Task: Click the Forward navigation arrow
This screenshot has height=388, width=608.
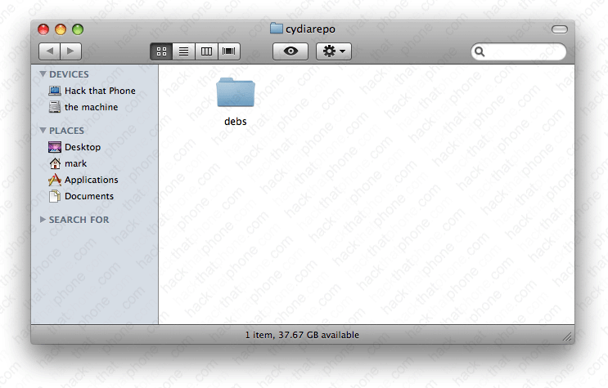Action: (x=70, y=51)
